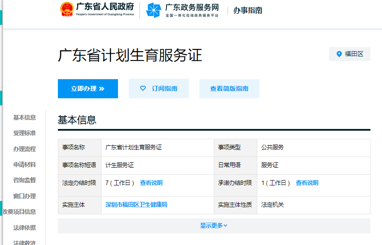Expand 显示更多 chevron below table
Viewport: 382px width, 245px height.
tap(226, 225)
